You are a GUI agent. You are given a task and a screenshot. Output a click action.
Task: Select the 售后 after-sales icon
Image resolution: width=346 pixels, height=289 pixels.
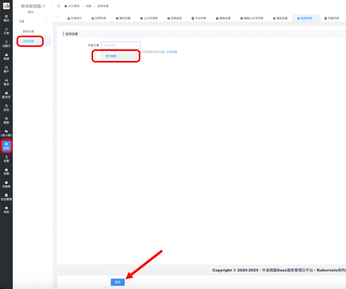pos(6,82)
